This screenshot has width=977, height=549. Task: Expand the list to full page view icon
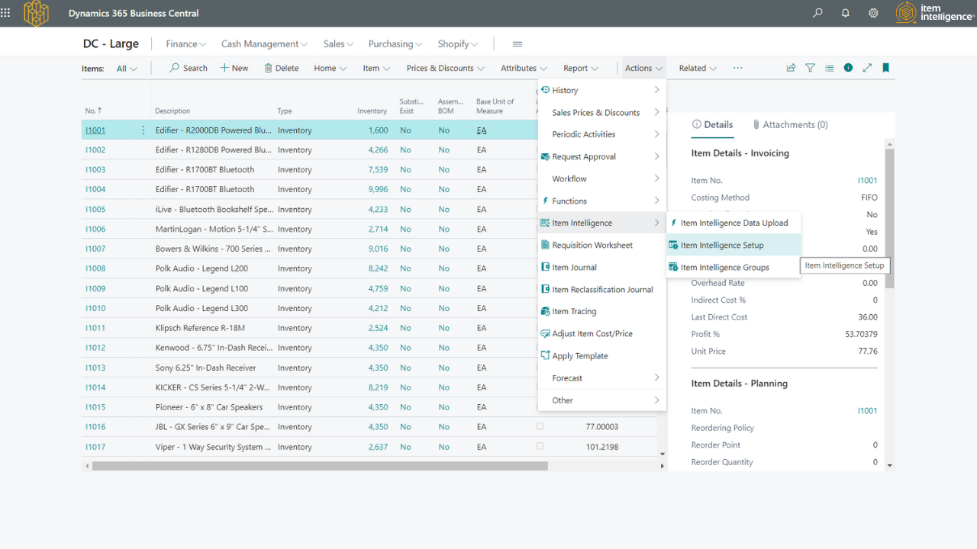point(867,68)
